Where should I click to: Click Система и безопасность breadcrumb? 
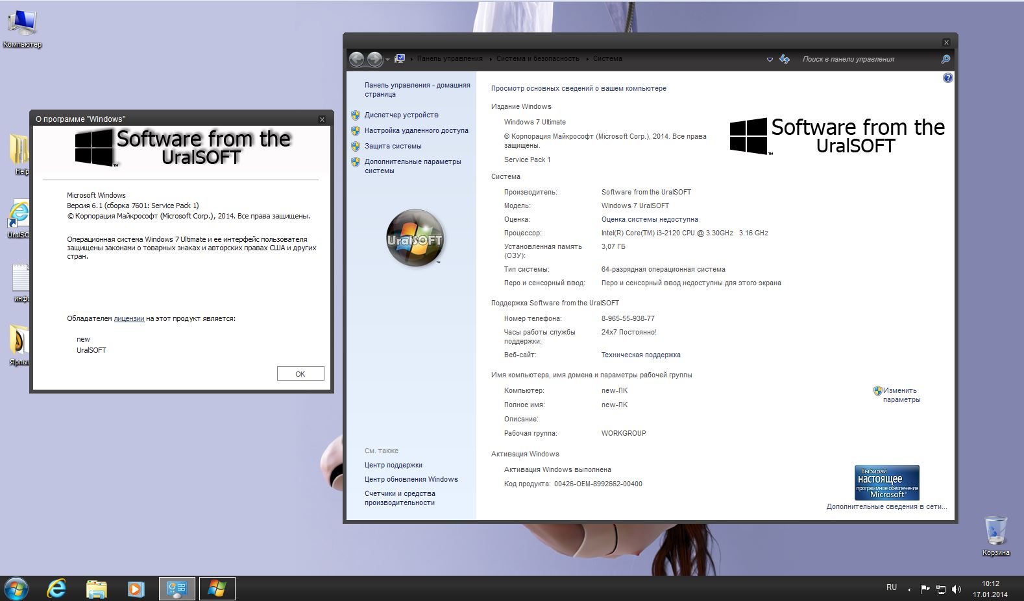(x=538, y=58)
